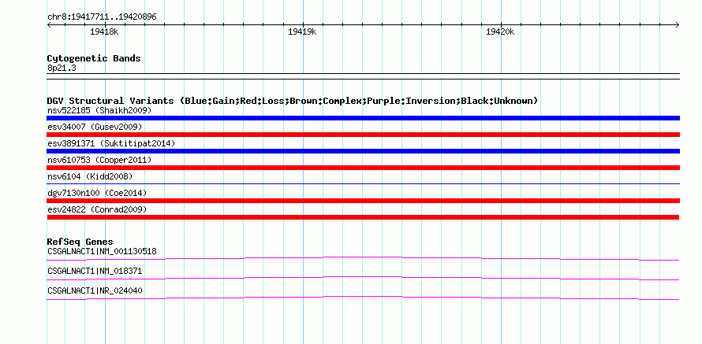Click the 19420k ruler tick label
The width and height of the screenshot is (702, 344).
click(x=500, y=31)
